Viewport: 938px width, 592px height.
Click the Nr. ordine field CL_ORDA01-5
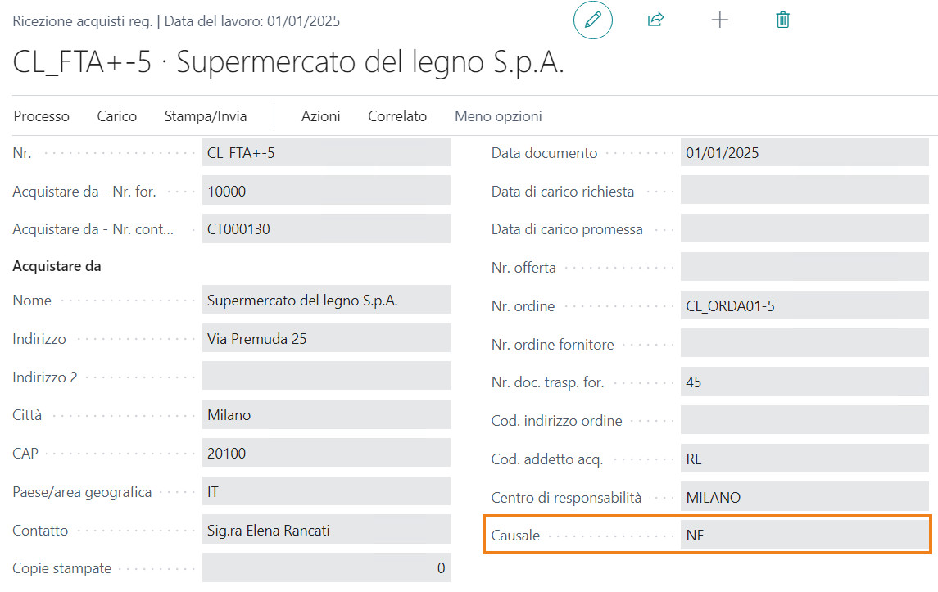click(804, 306)
